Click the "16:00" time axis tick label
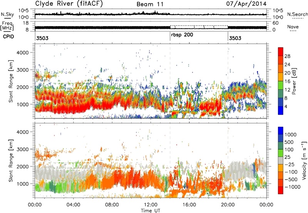 (x=189, y=205)
